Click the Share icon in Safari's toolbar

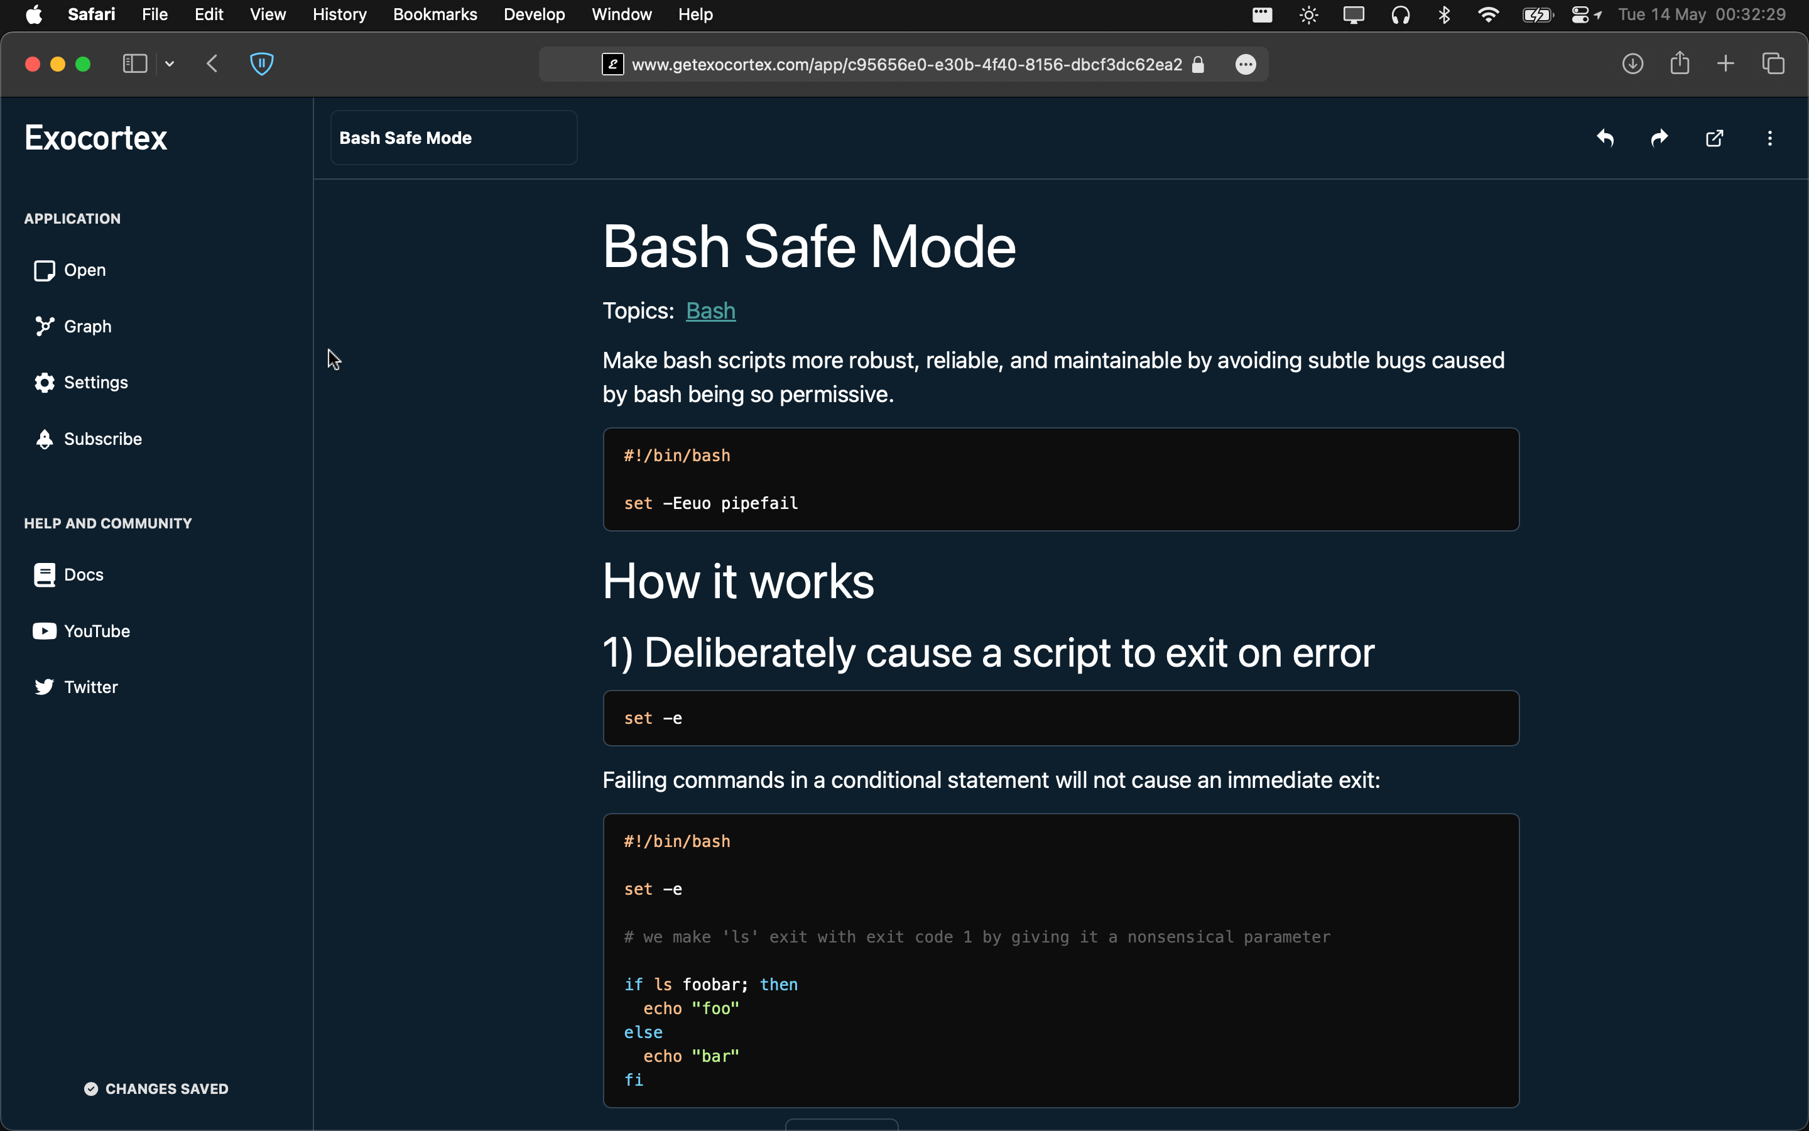[x=1680, y=62]
